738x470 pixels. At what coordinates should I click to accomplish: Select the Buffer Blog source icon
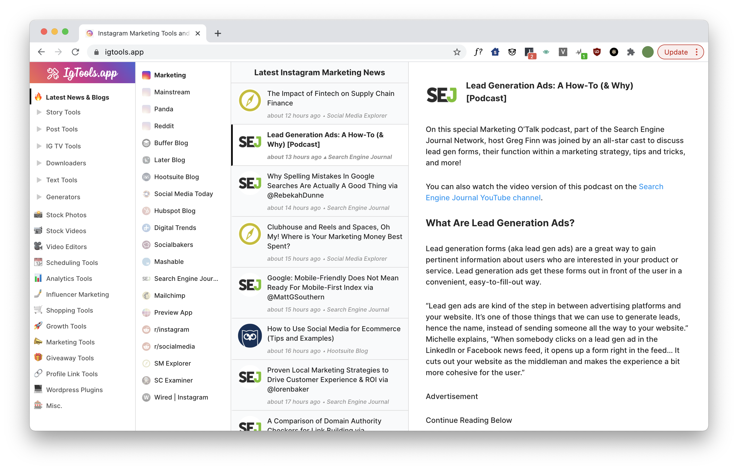[146, 143]
